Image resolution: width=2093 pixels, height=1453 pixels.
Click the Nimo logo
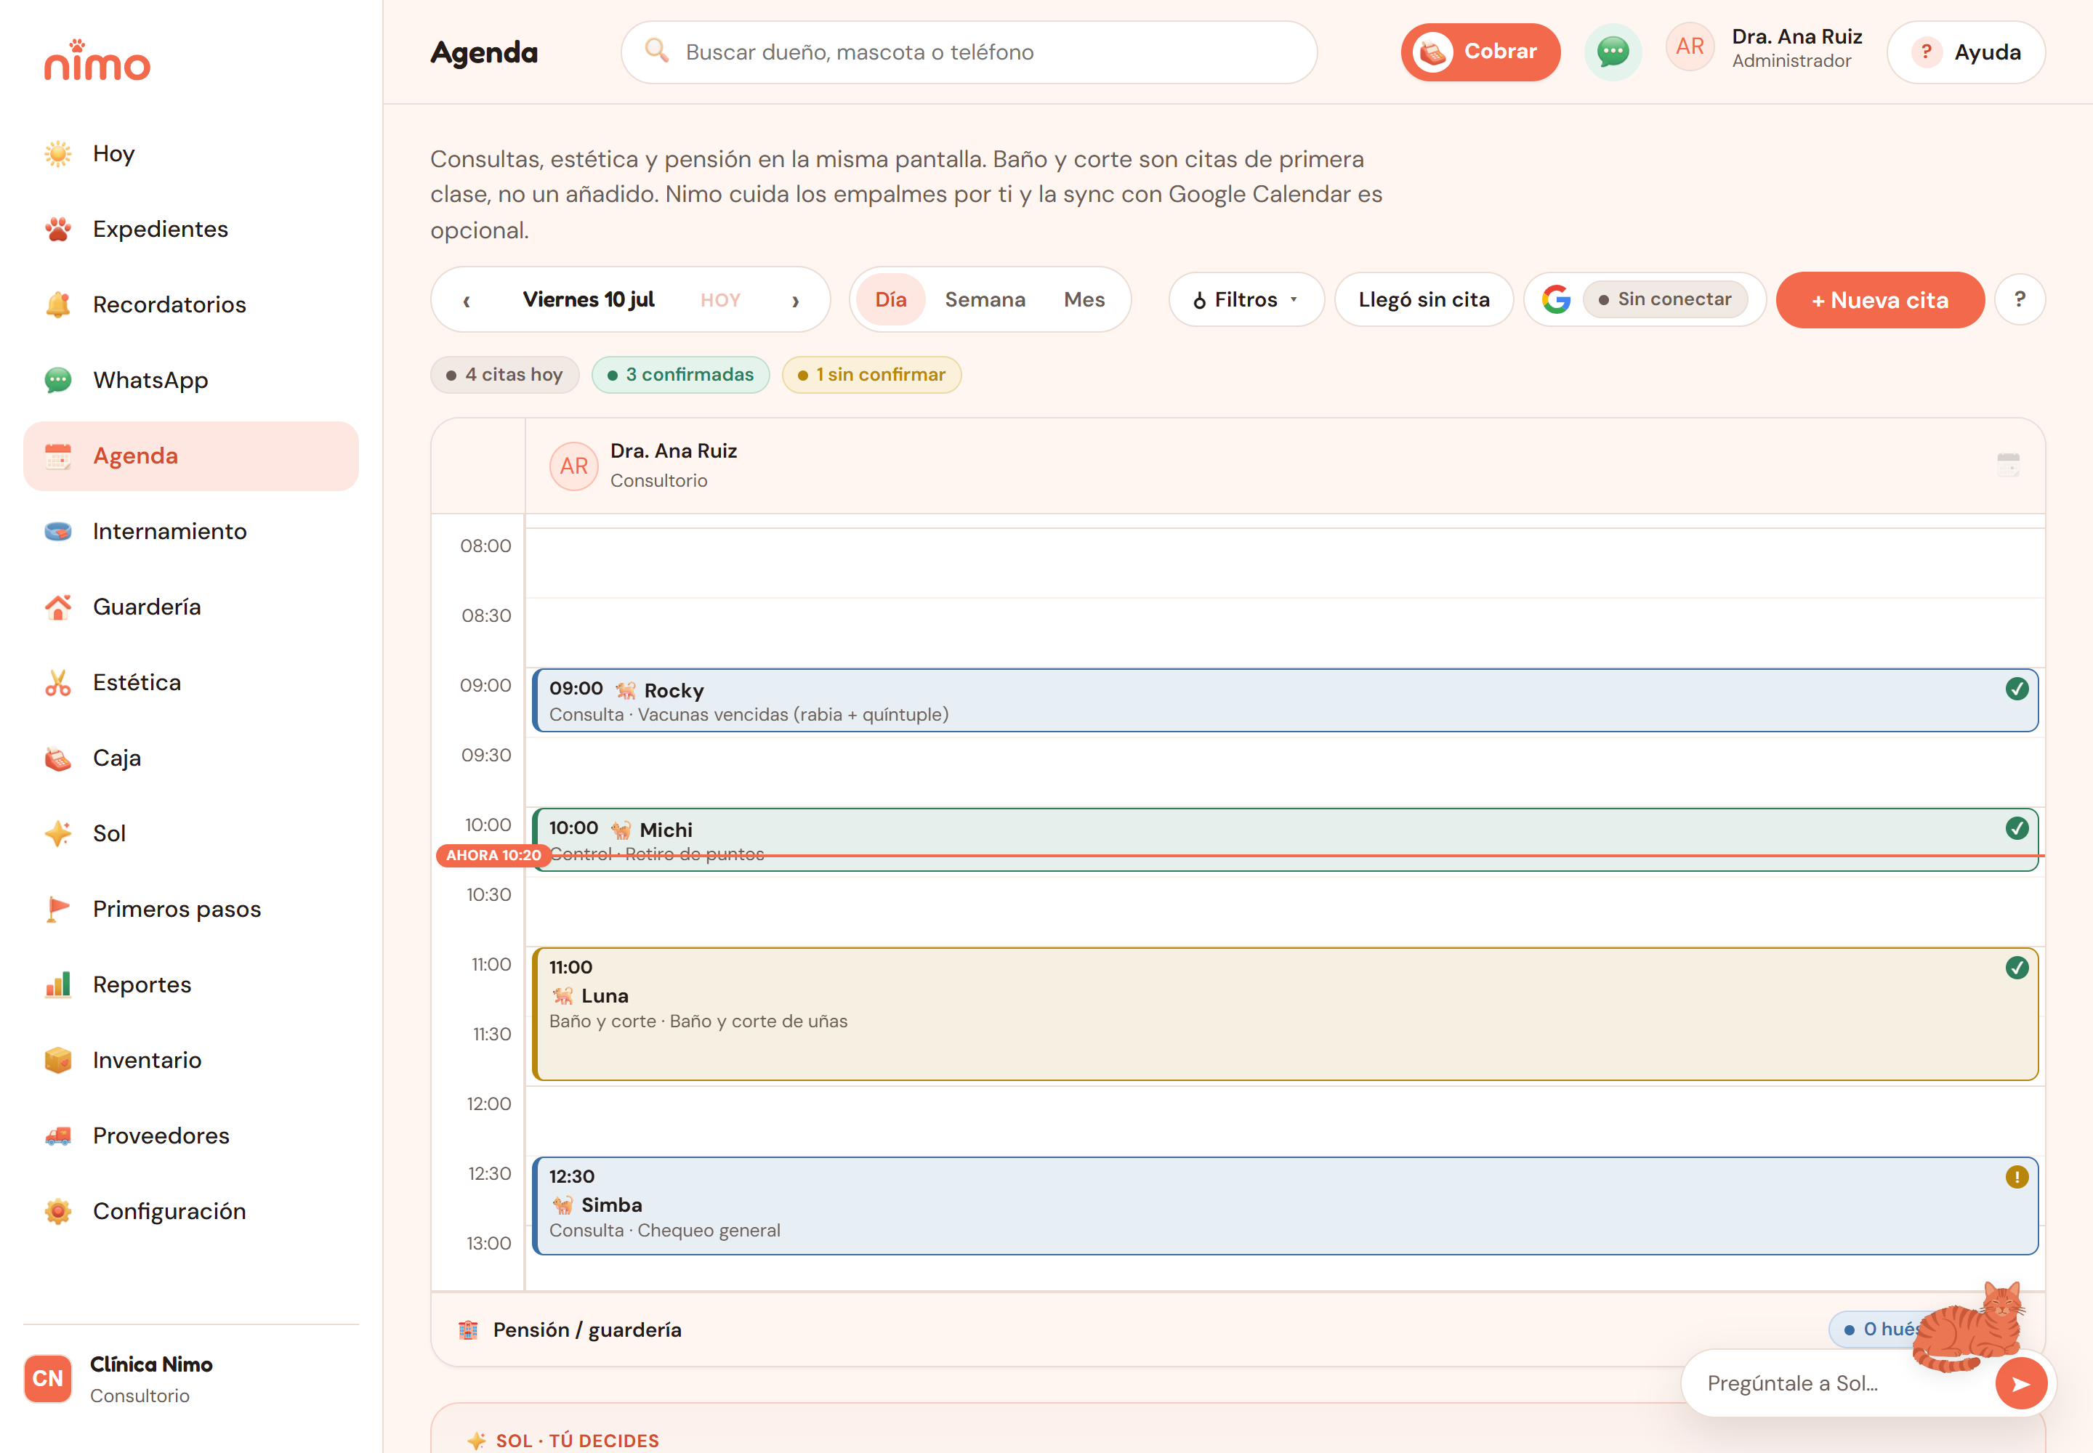coord(97,60)
